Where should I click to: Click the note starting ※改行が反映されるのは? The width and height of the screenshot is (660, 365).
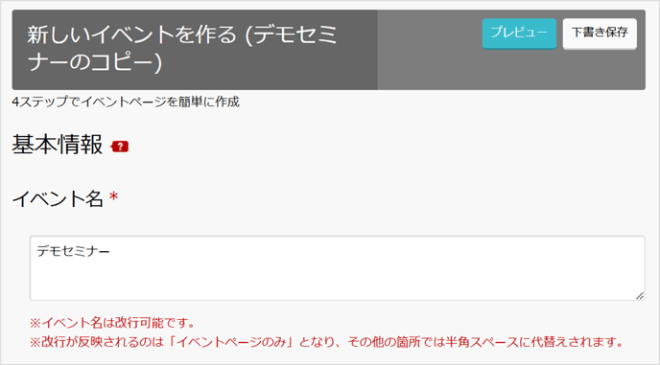pyautogui.click(x=326, y=342)
